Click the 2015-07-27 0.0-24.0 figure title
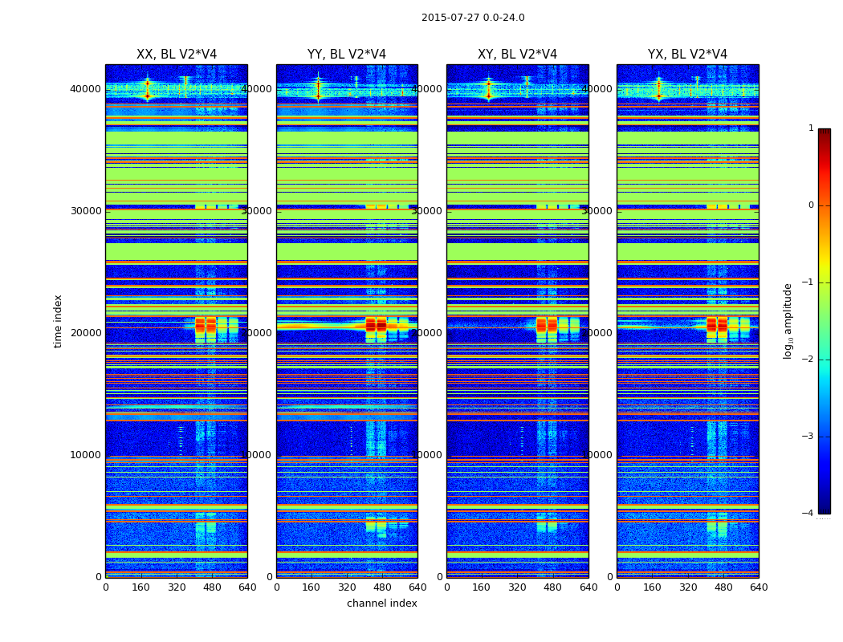This screenshot has height=642, width=843. click(473, 18)
